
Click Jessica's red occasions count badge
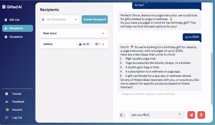(x=97, y=44)
